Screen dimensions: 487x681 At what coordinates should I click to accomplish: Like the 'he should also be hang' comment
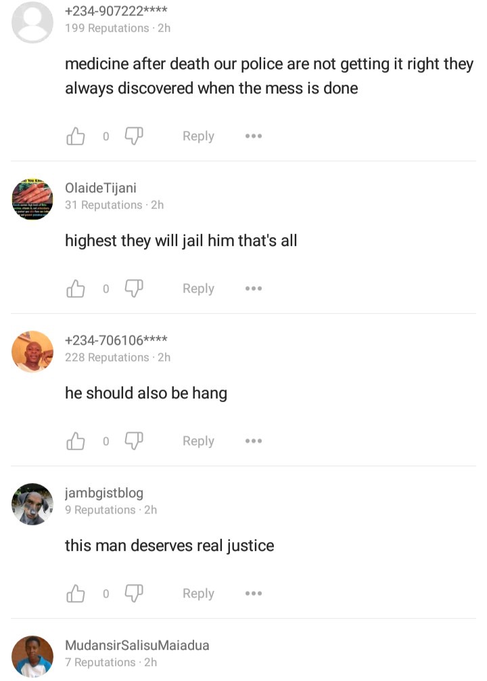76,441
